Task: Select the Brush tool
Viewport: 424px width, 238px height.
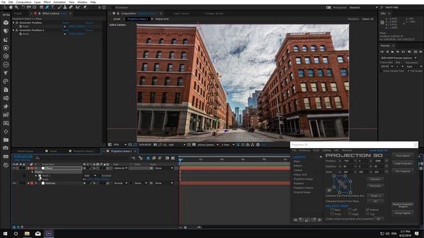Action: pos(60,7)
